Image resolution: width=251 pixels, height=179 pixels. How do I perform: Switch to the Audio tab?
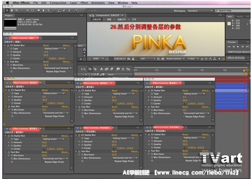click(240, 16)
